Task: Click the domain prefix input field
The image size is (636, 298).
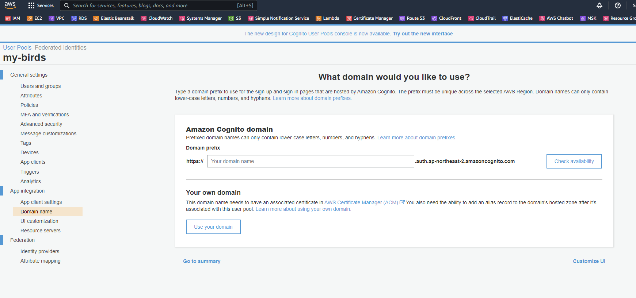Action: click(311, 161)
